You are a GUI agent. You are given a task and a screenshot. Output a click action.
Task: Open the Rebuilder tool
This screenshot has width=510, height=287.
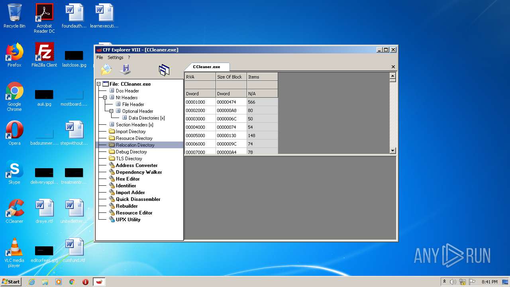click(127, 206)
